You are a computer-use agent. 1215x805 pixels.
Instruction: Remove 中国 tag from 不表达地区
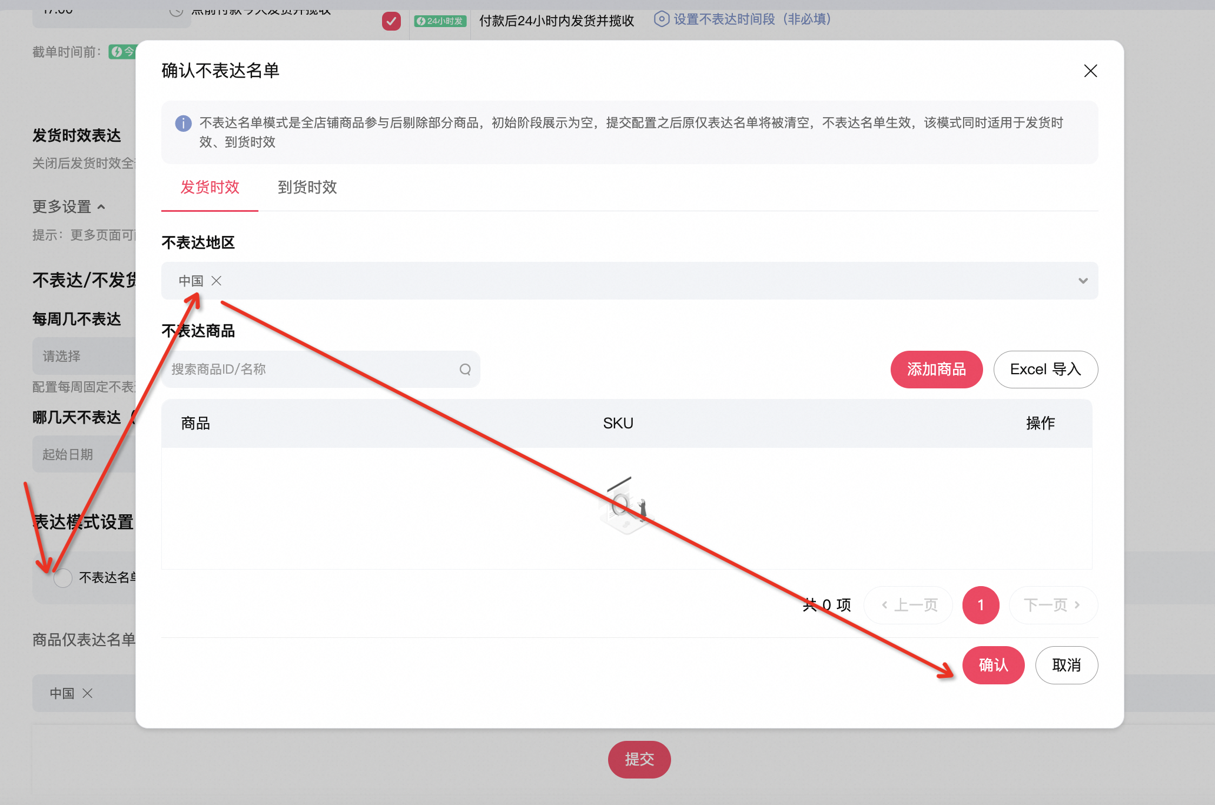coord(217,281)
